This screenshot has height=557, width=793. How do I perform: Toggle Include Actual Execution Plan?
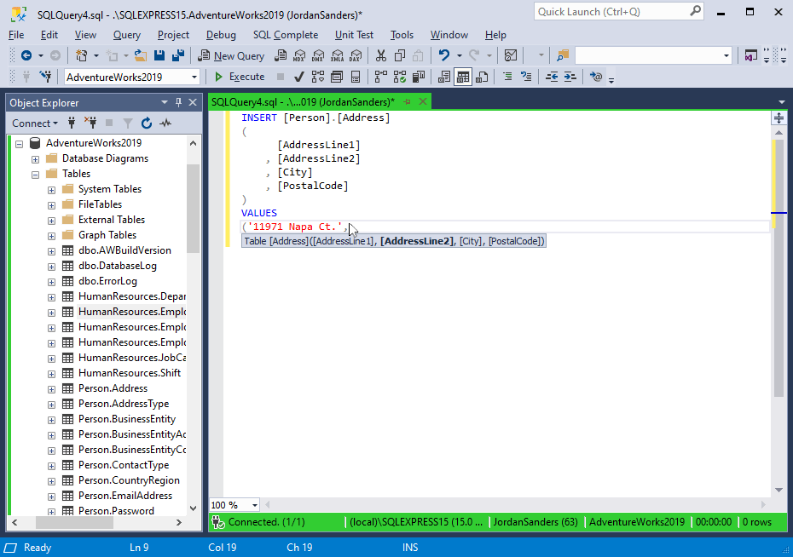(381, 77)
